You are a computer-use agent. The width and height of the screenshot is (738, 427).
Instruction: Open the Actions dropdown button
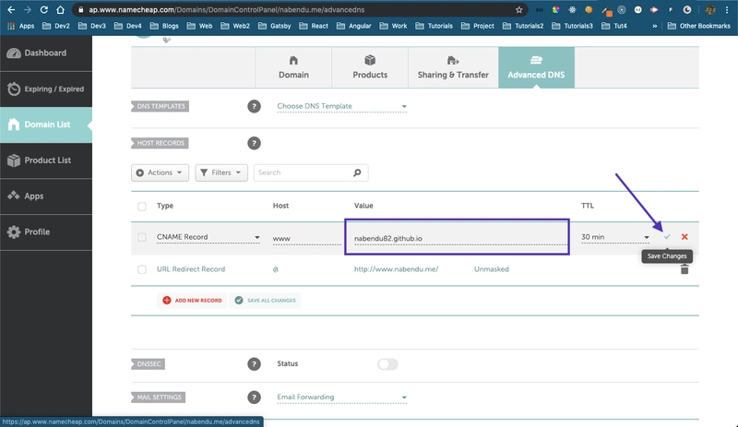(x=160, y=172)
